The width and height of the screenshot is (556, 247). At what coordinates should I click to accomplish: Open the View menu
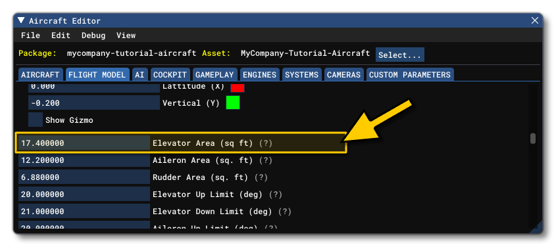(126, 35)
